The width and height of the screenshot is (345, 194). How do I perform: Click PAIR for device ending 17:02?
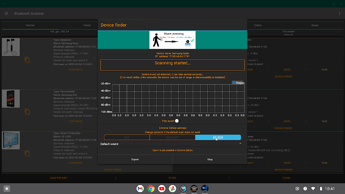(325, 70)
